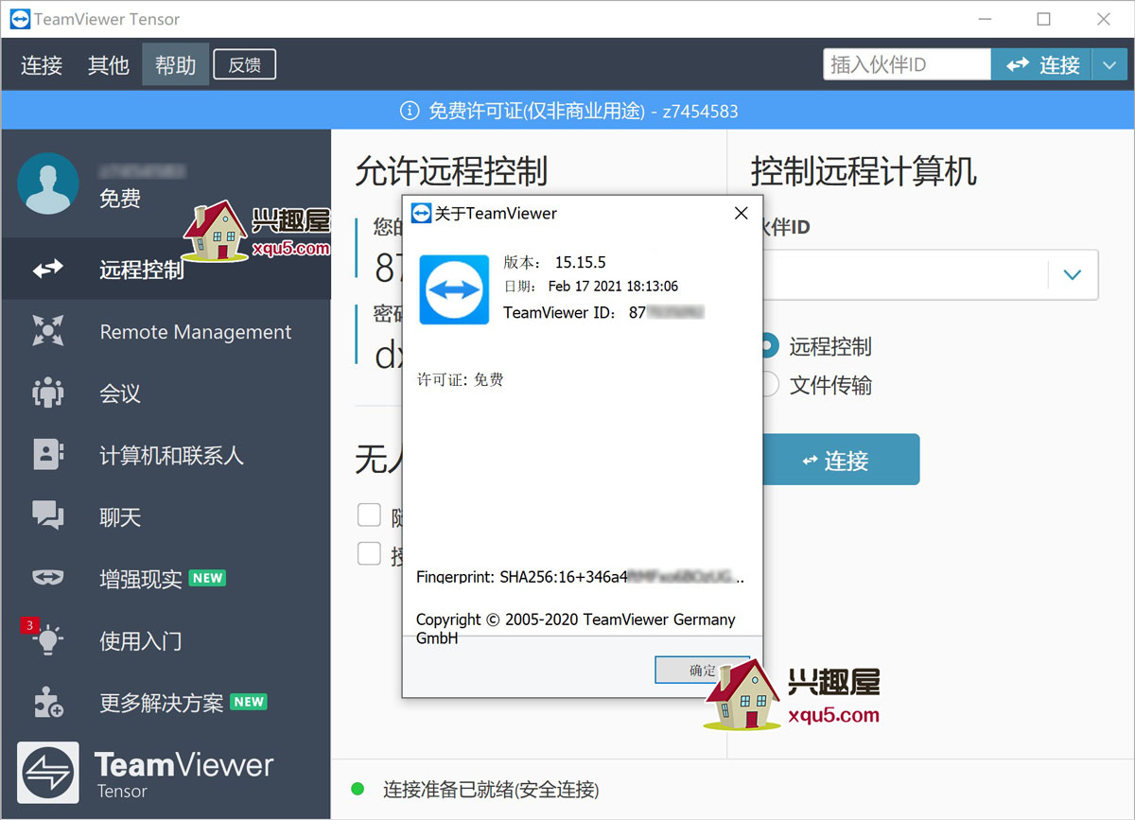This screenshot has height=820, width=1135.
Task: Open the 帮助 menu
Action: click(x=175, y=65)
